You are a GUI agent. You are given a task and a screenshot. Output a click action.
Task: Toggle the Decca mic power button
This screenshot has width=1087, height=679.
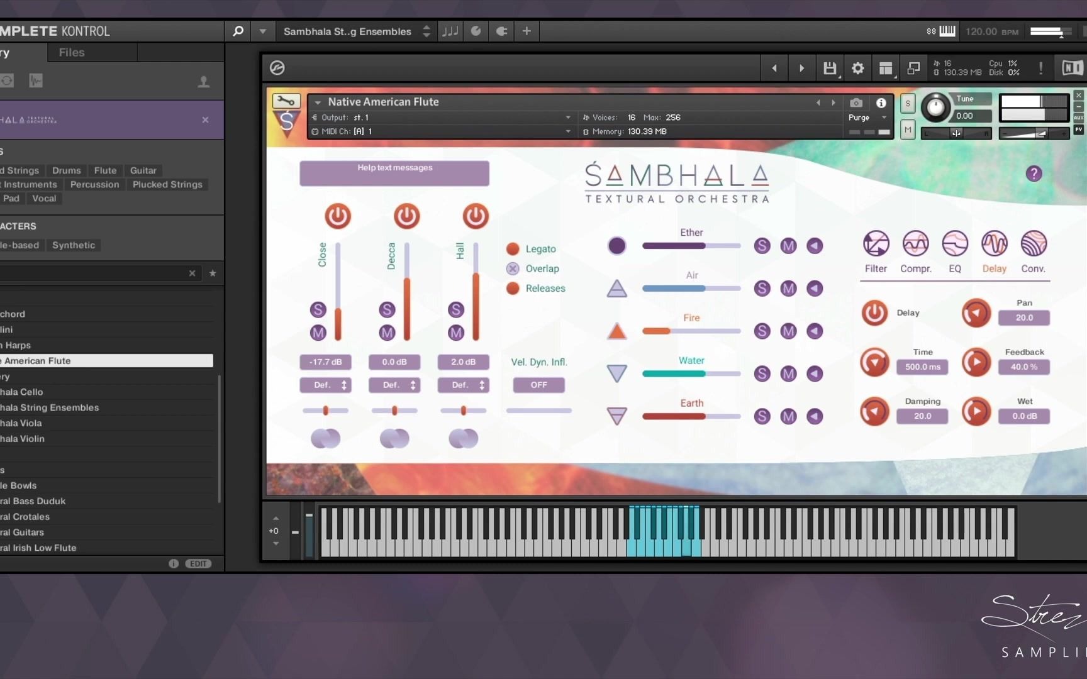[x=406, y=216]
